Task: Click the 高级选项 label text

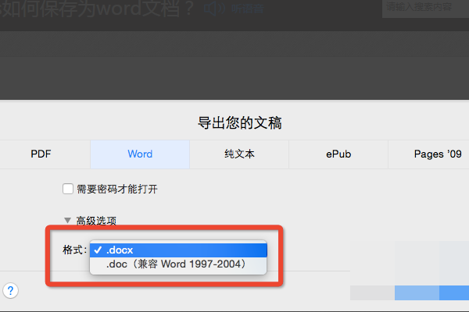Action: [x=96, y=221]
